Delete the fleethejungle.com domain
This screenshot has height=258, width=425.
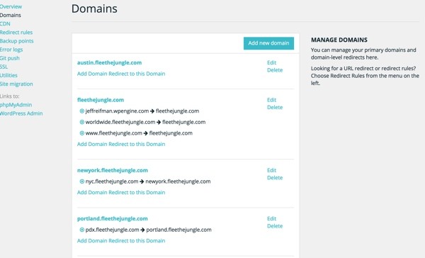click(275, 107)
